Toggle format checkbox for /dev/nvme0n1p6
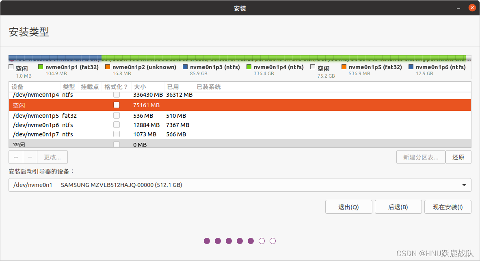The image size is (480, 261). 117,125
